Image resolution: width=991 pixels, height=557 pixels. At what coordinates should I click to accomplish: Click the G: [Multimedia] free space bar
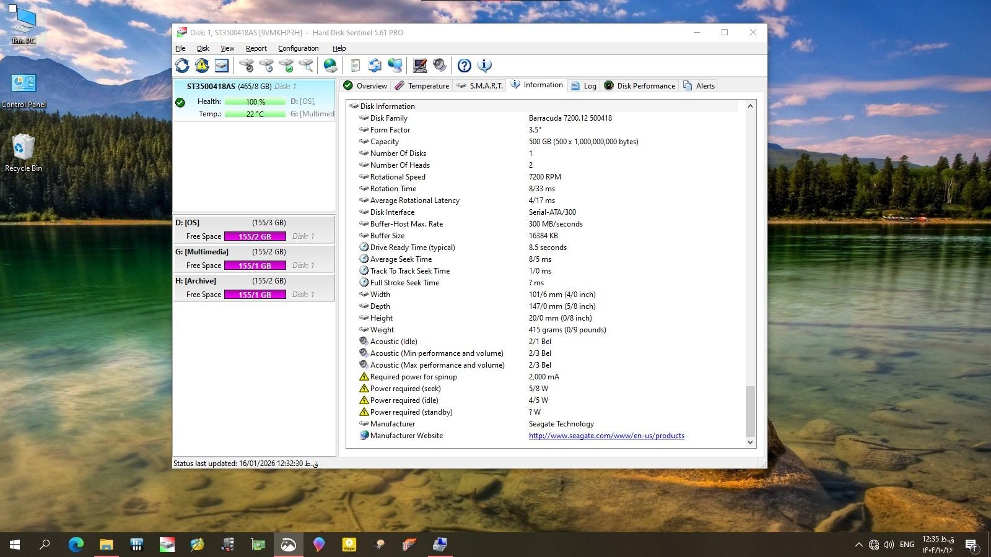[255, 266]
